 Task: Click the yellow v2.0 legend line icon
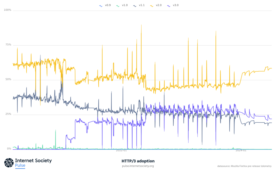point(152,5)
